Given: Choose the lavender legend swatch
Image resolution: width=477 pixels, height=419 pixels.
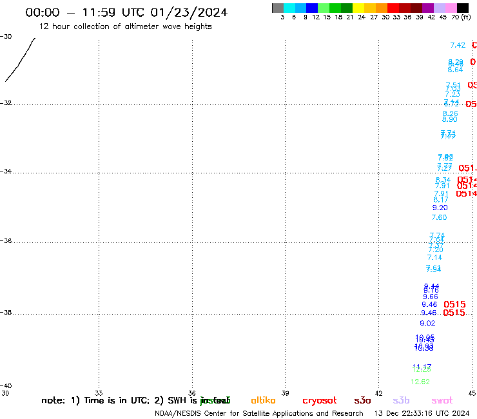Looking at the screenshot, I should click(x=440, y=8).
